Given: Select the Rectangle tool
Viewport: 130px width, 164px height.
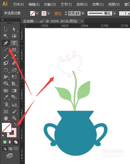Looking at the screenshot, I should (14, 50).
